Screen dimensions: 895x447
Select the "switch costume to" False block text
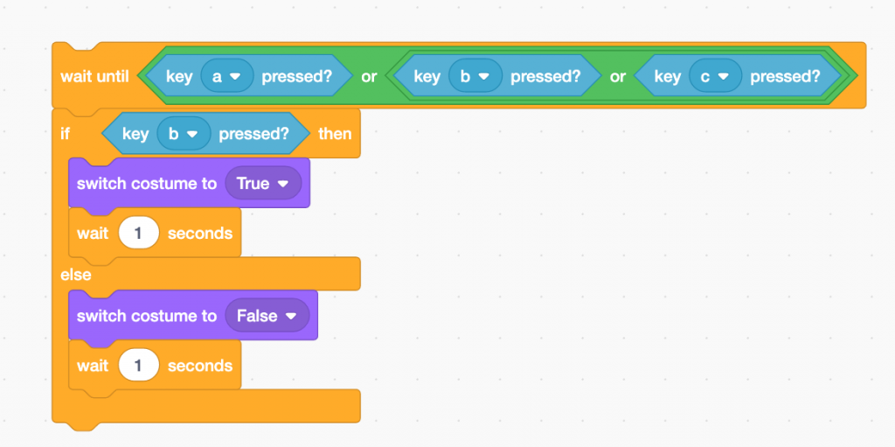147,316
